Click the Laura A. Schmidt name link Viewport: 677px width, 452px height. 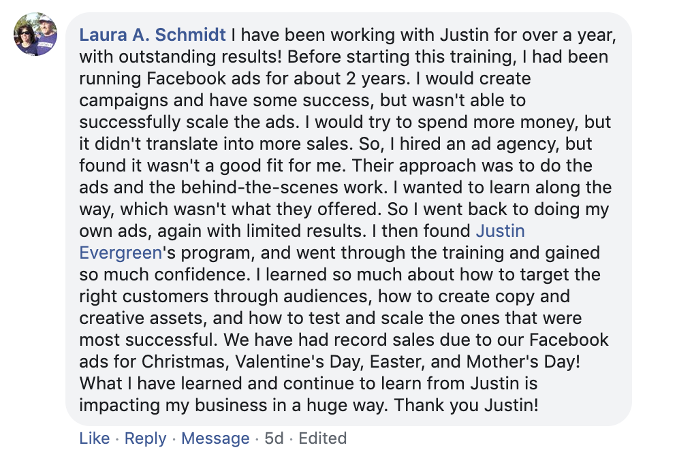[153, 35]
